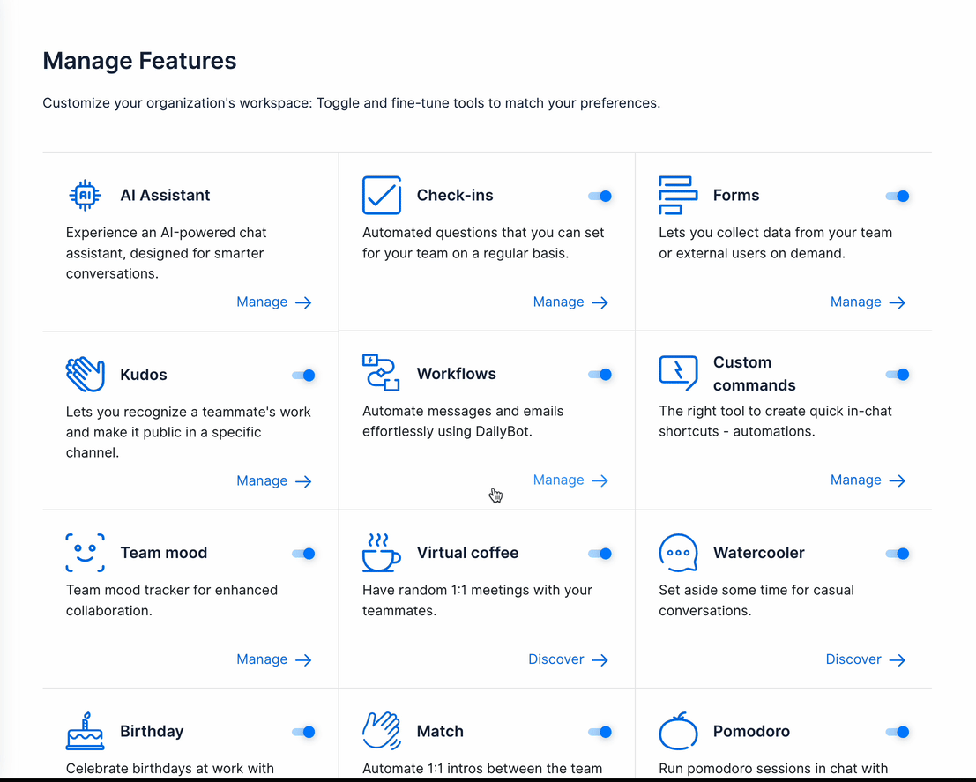Click the Watercooler speech bubble icon
This screenshot has width=976, height=782.
pyautogui.click(x=677, y=553)
